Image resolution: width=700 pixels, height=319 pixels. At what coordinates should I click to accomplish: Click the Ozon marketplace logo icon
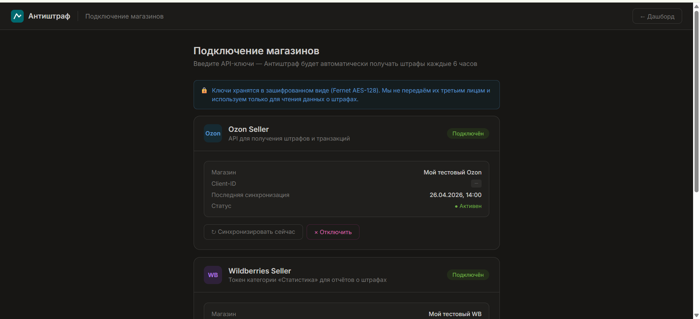point(213,133)
